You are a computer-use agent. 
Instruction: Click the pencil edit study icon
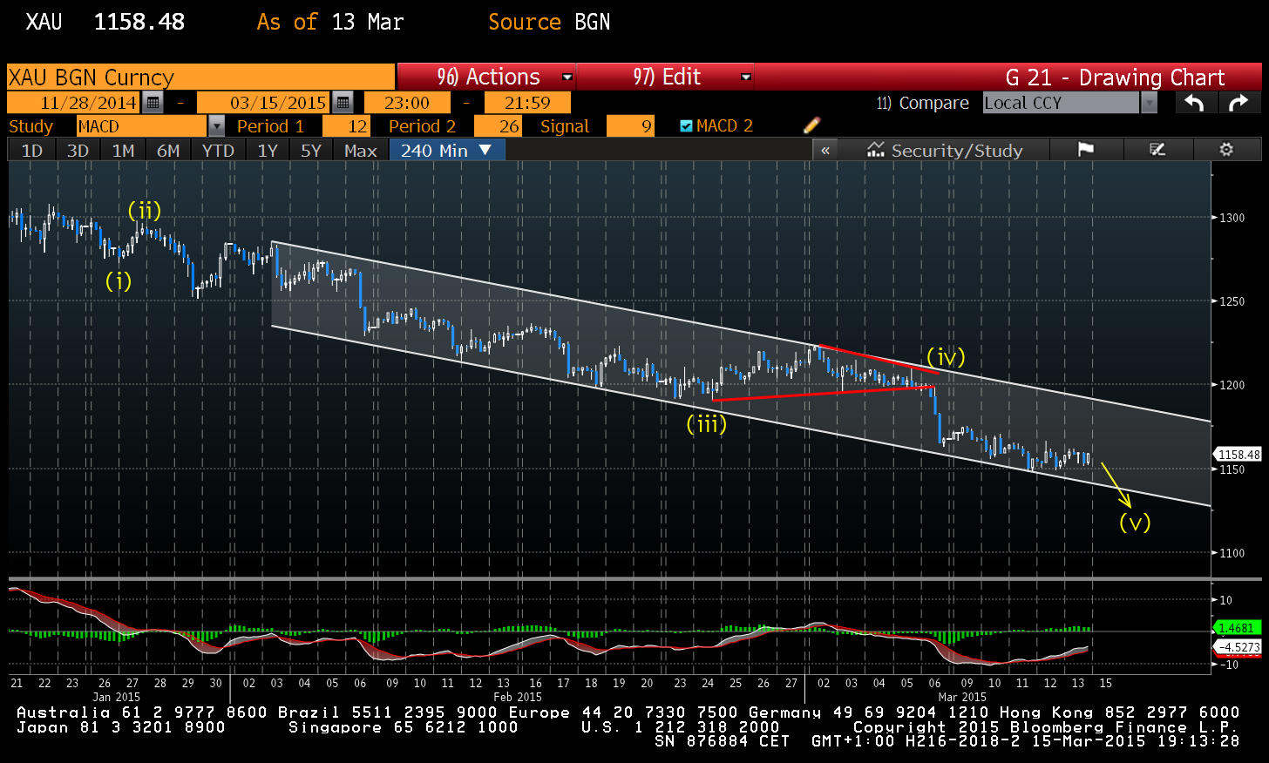click(811, 125)
